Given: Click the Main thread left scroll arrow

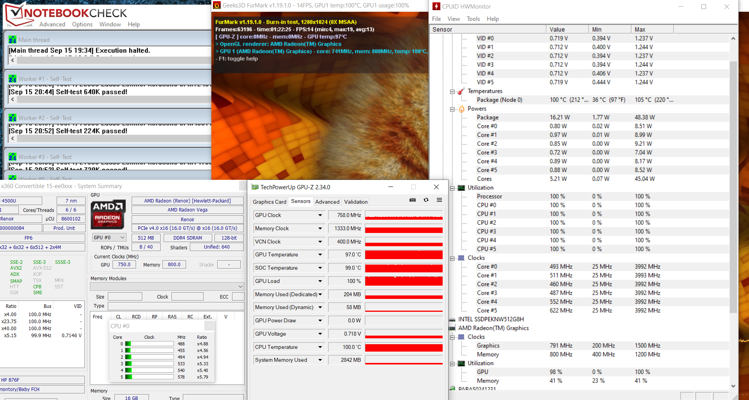Looking at the screenshot, I should [x=13, y=60].
